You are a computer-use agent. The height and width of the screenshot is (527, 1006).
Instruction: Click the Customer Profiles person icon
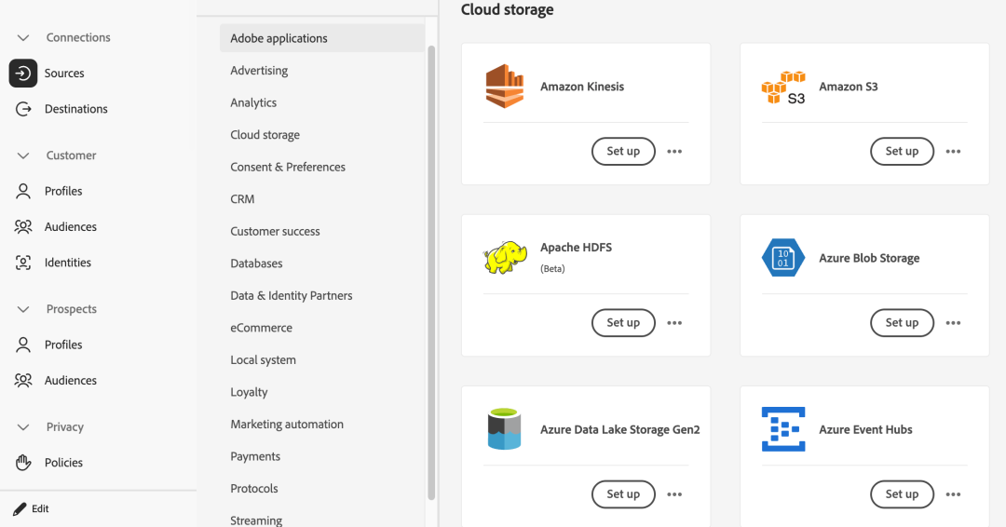[x=23, y=191]
